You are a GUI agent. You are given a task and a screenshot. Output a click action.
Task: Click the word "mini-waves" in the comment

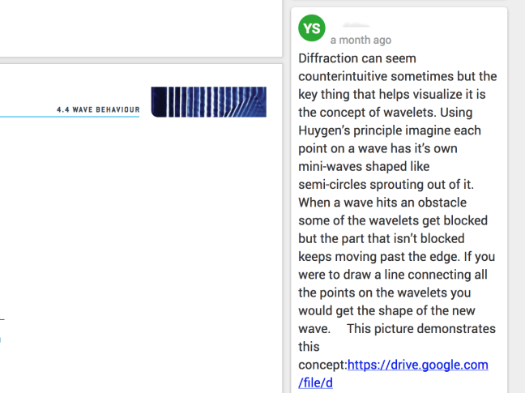(333, 166)
